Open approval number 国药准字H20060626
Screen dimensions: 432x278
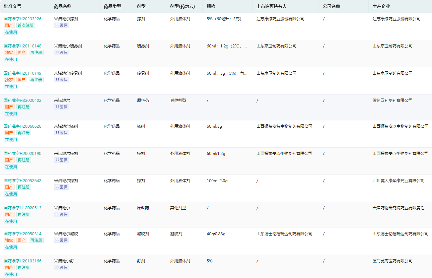click(23, 126)
